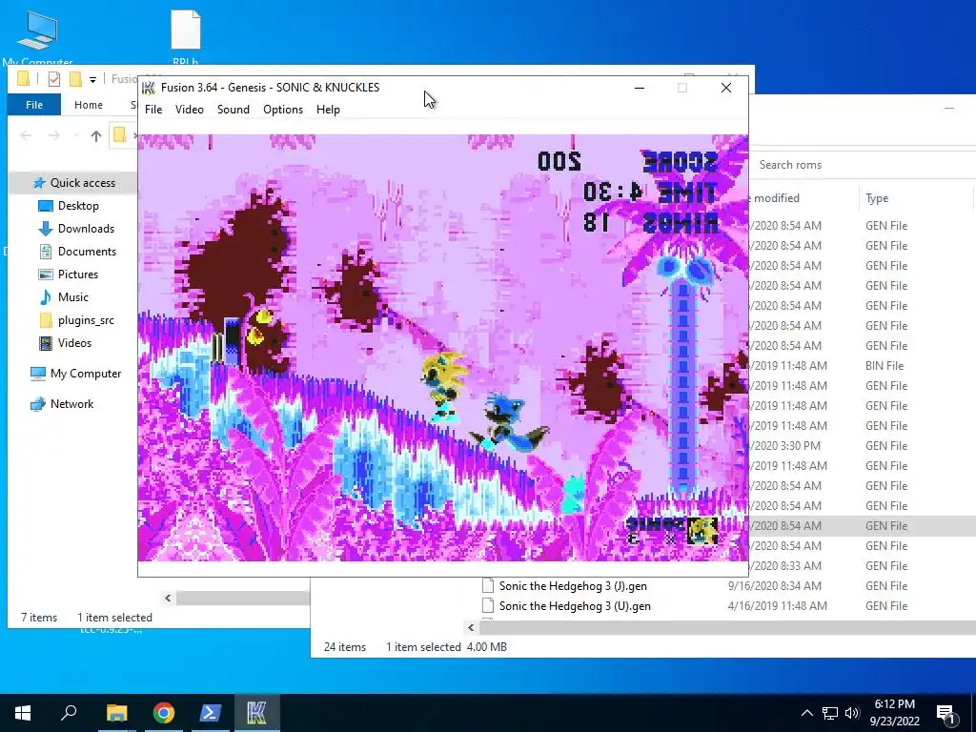Go up one folder level
Screen dimensions: 976x732
pos(96,135)
